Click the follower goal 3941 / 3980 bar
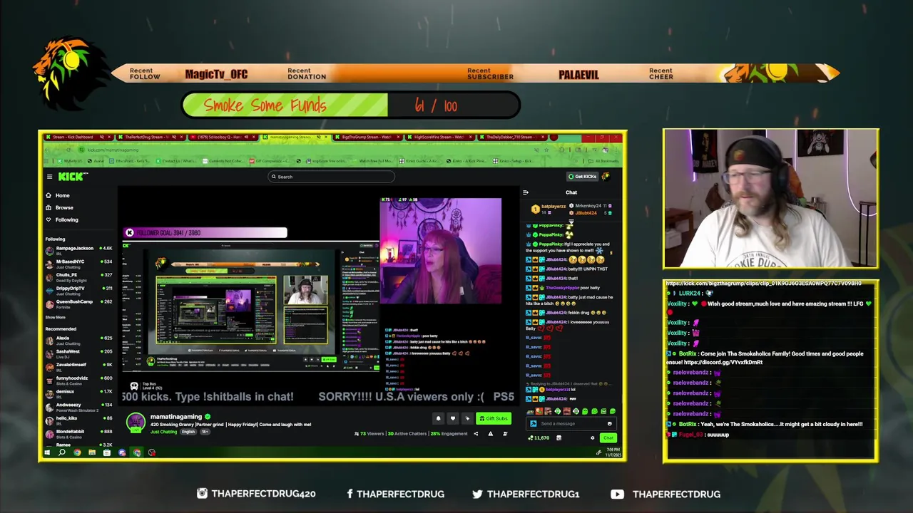The width and height of the screenshot is (913, 513). pos(205,233)
